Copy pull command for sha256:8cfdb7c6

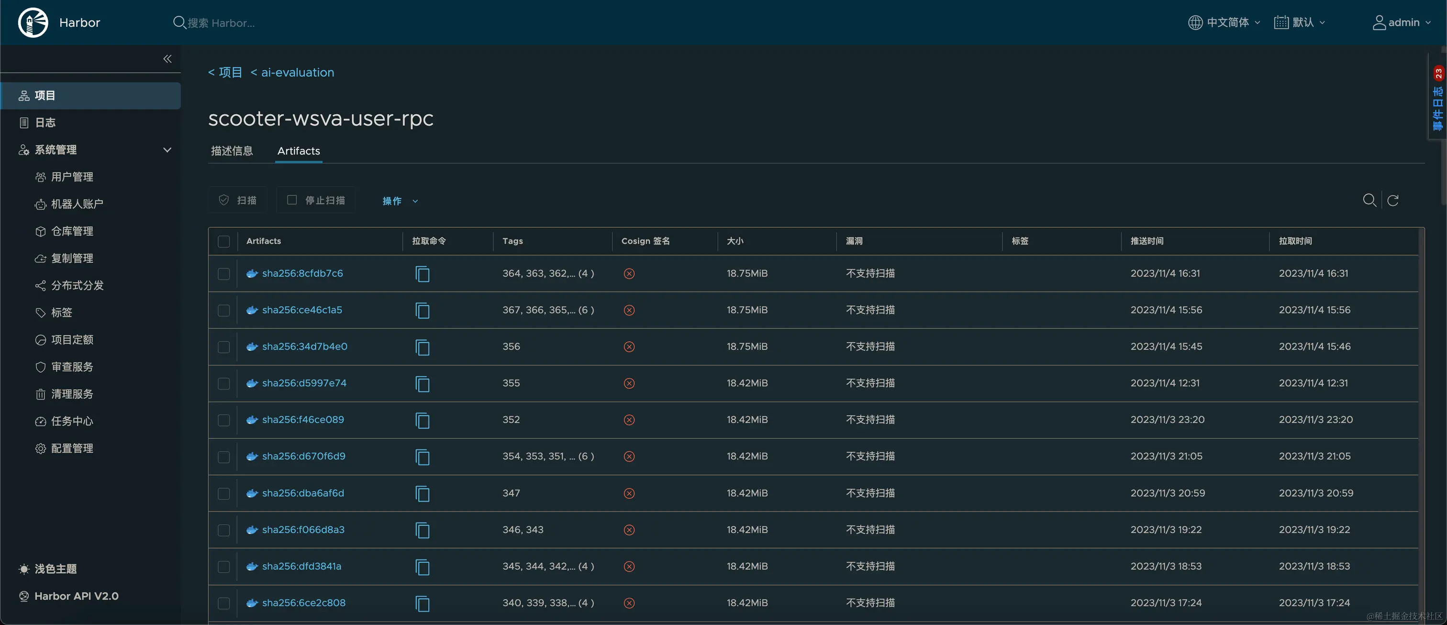423,274
